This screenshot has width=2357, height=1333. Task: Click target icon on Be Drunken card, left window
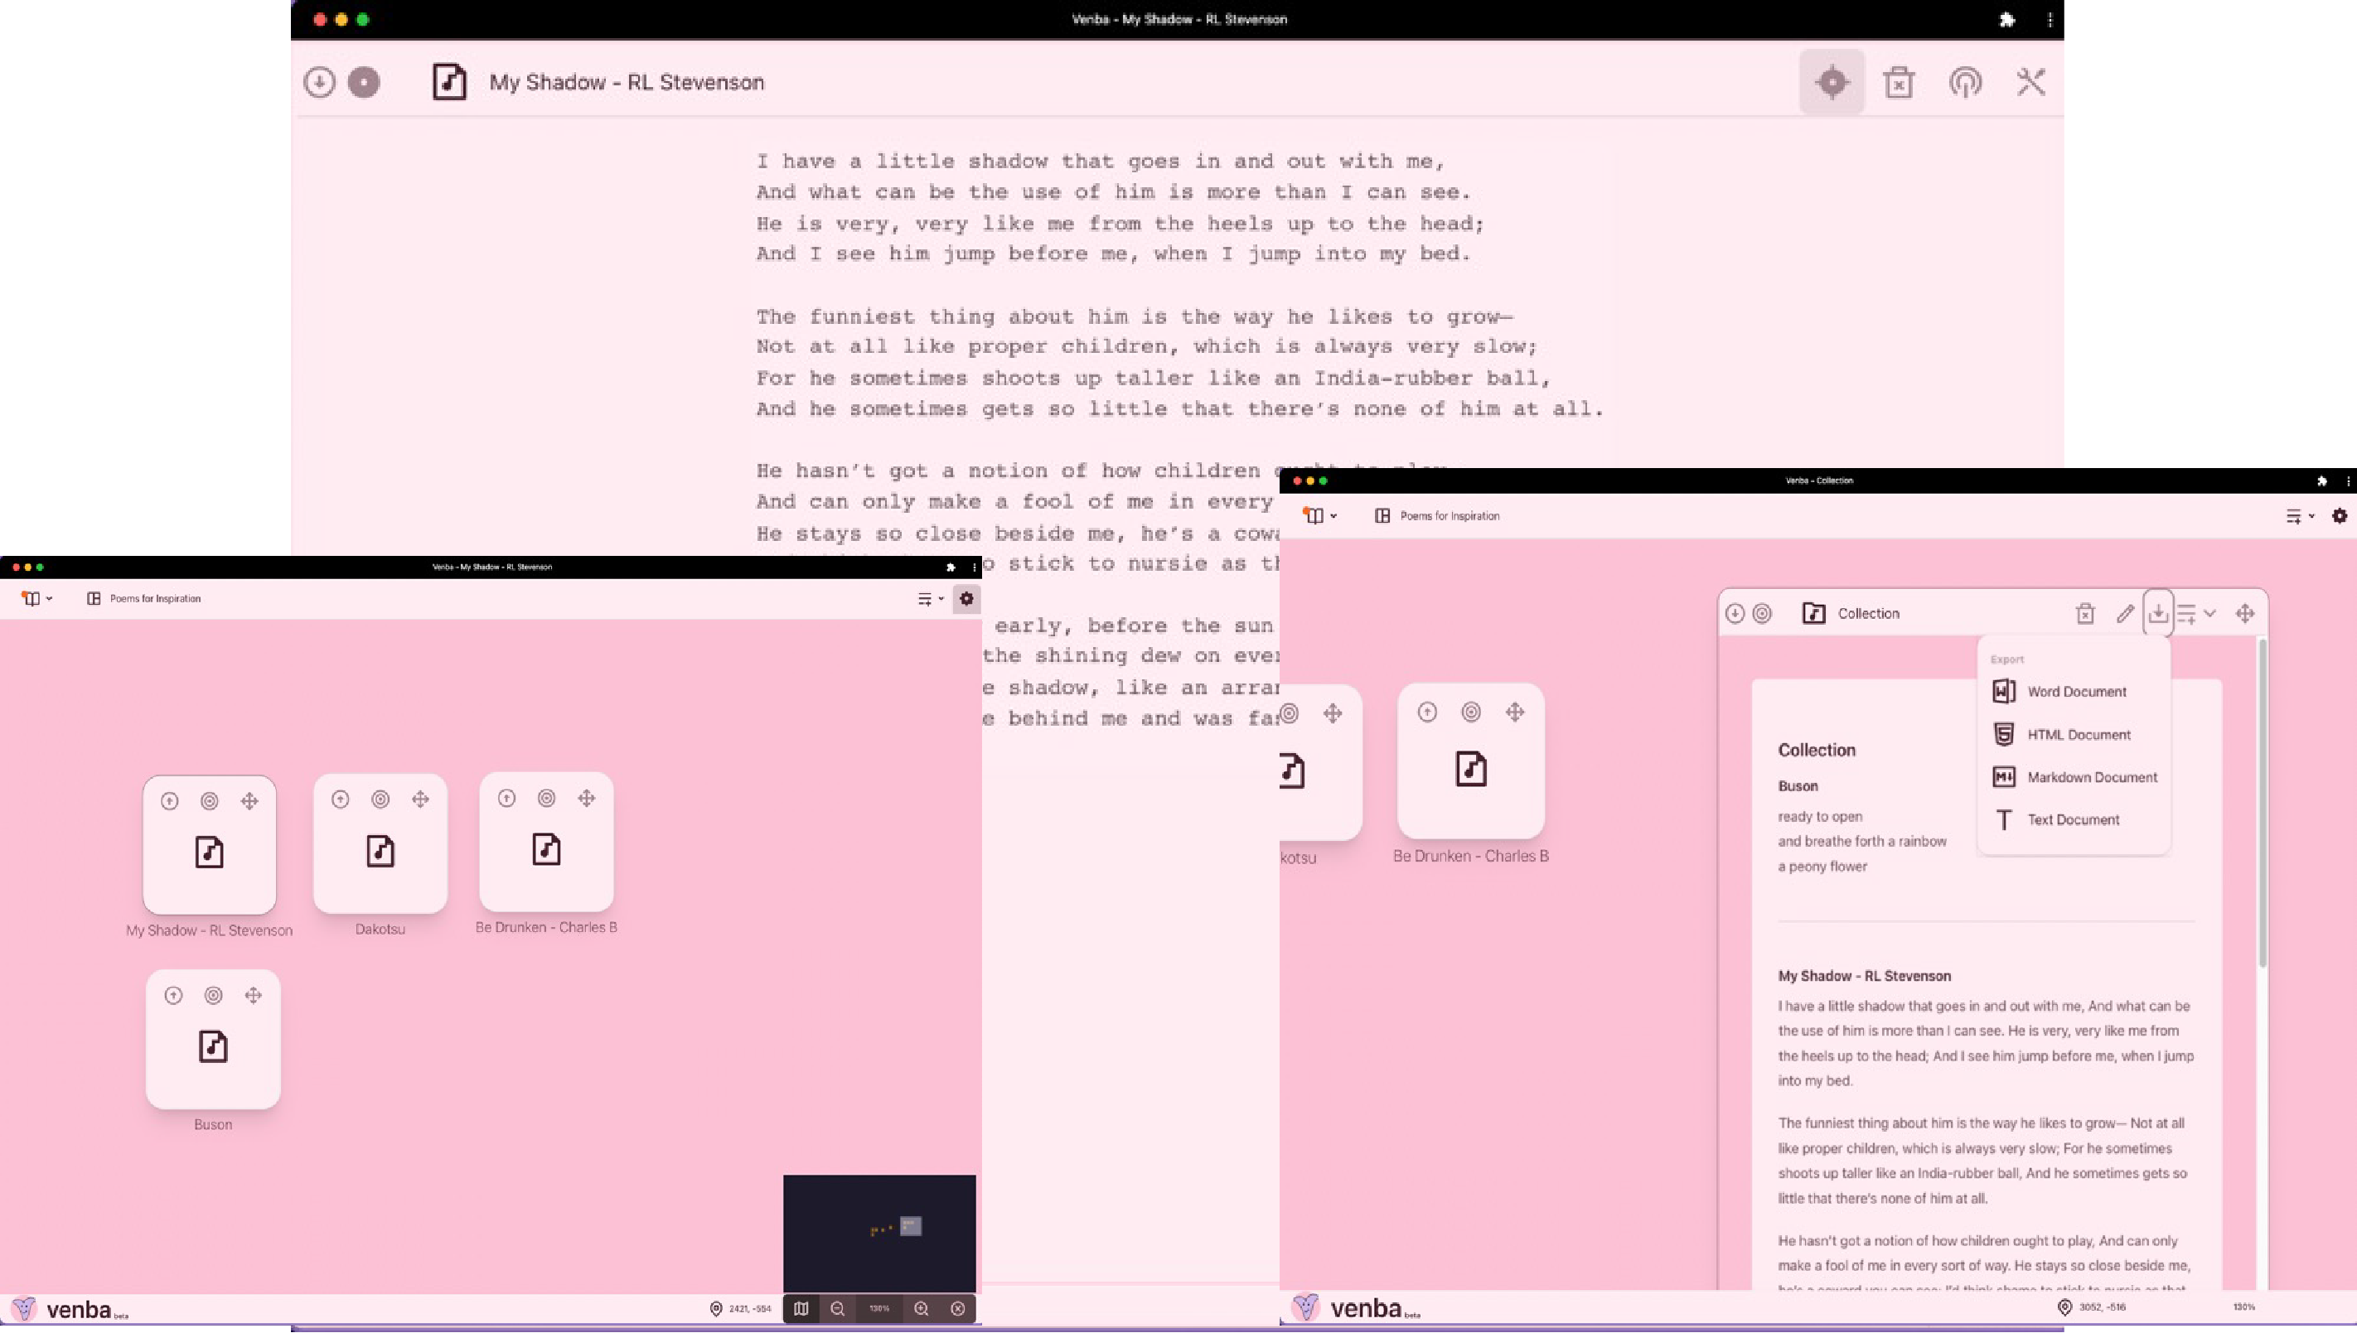[547, 799]
